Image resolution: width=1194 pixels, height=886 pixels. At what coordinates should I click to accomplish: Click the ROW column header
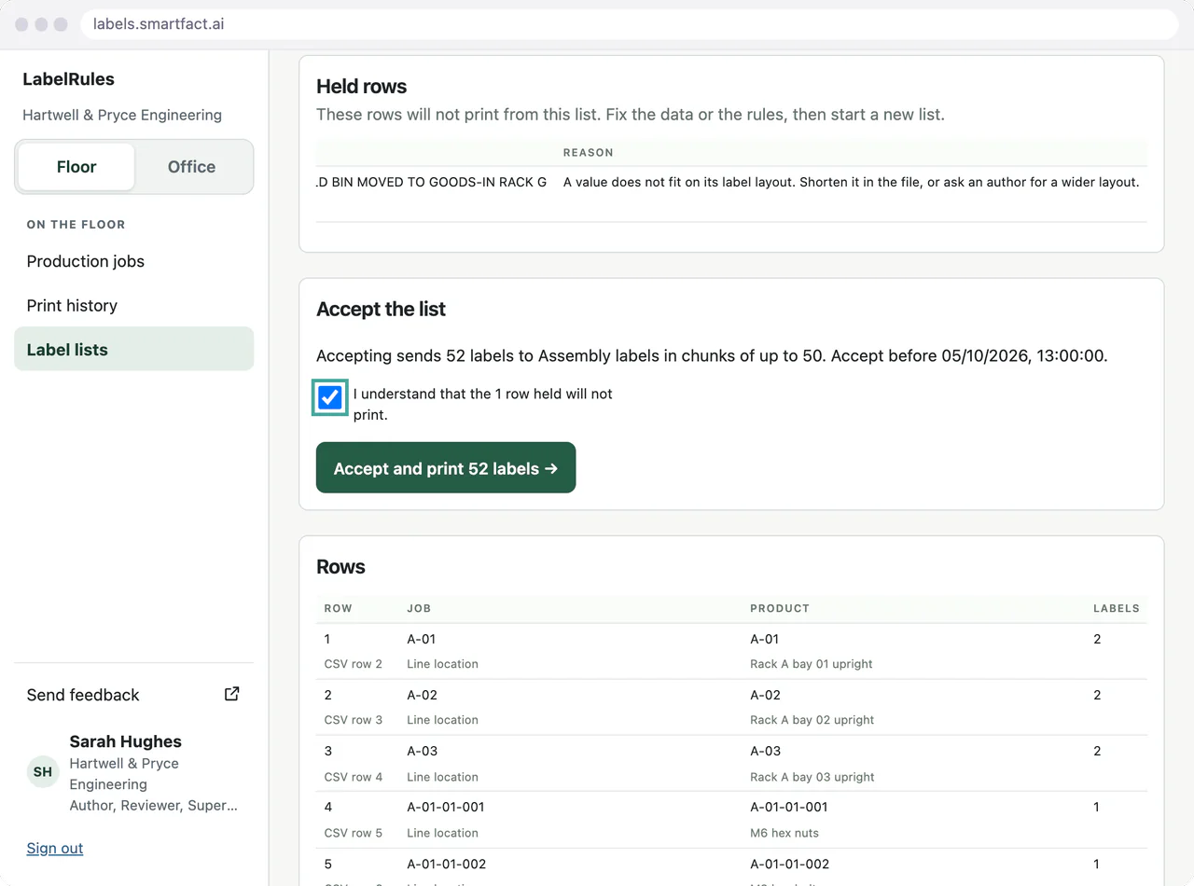[x=338, y=608]
